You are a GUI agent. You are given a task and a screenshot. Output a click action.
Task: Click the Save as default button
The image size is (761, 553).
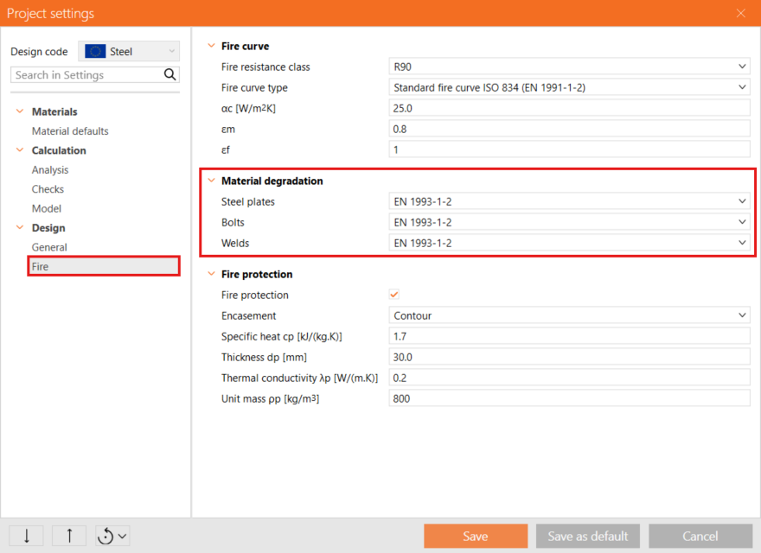(588, 536)
